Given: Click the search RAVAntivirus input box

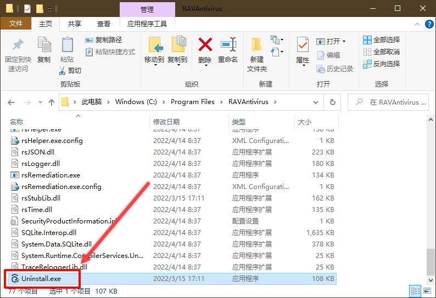Looking at the screenshot, I should coord(388,102).
